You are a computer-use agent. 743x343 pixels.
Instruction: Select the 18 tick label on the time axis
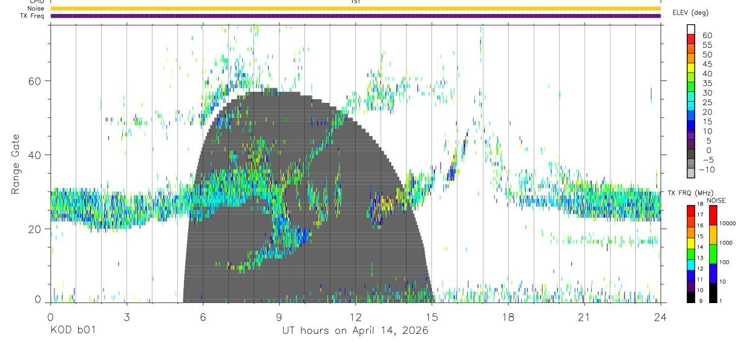pos(508,316)
